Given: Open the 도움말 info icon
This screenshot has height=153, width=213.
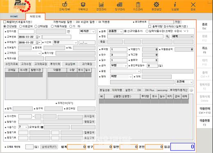Looking at the screenshot, I should [175, 7].
